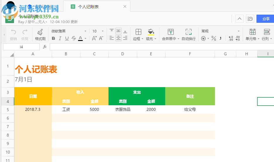Open the 单元格 cell options

click(252, 35)
